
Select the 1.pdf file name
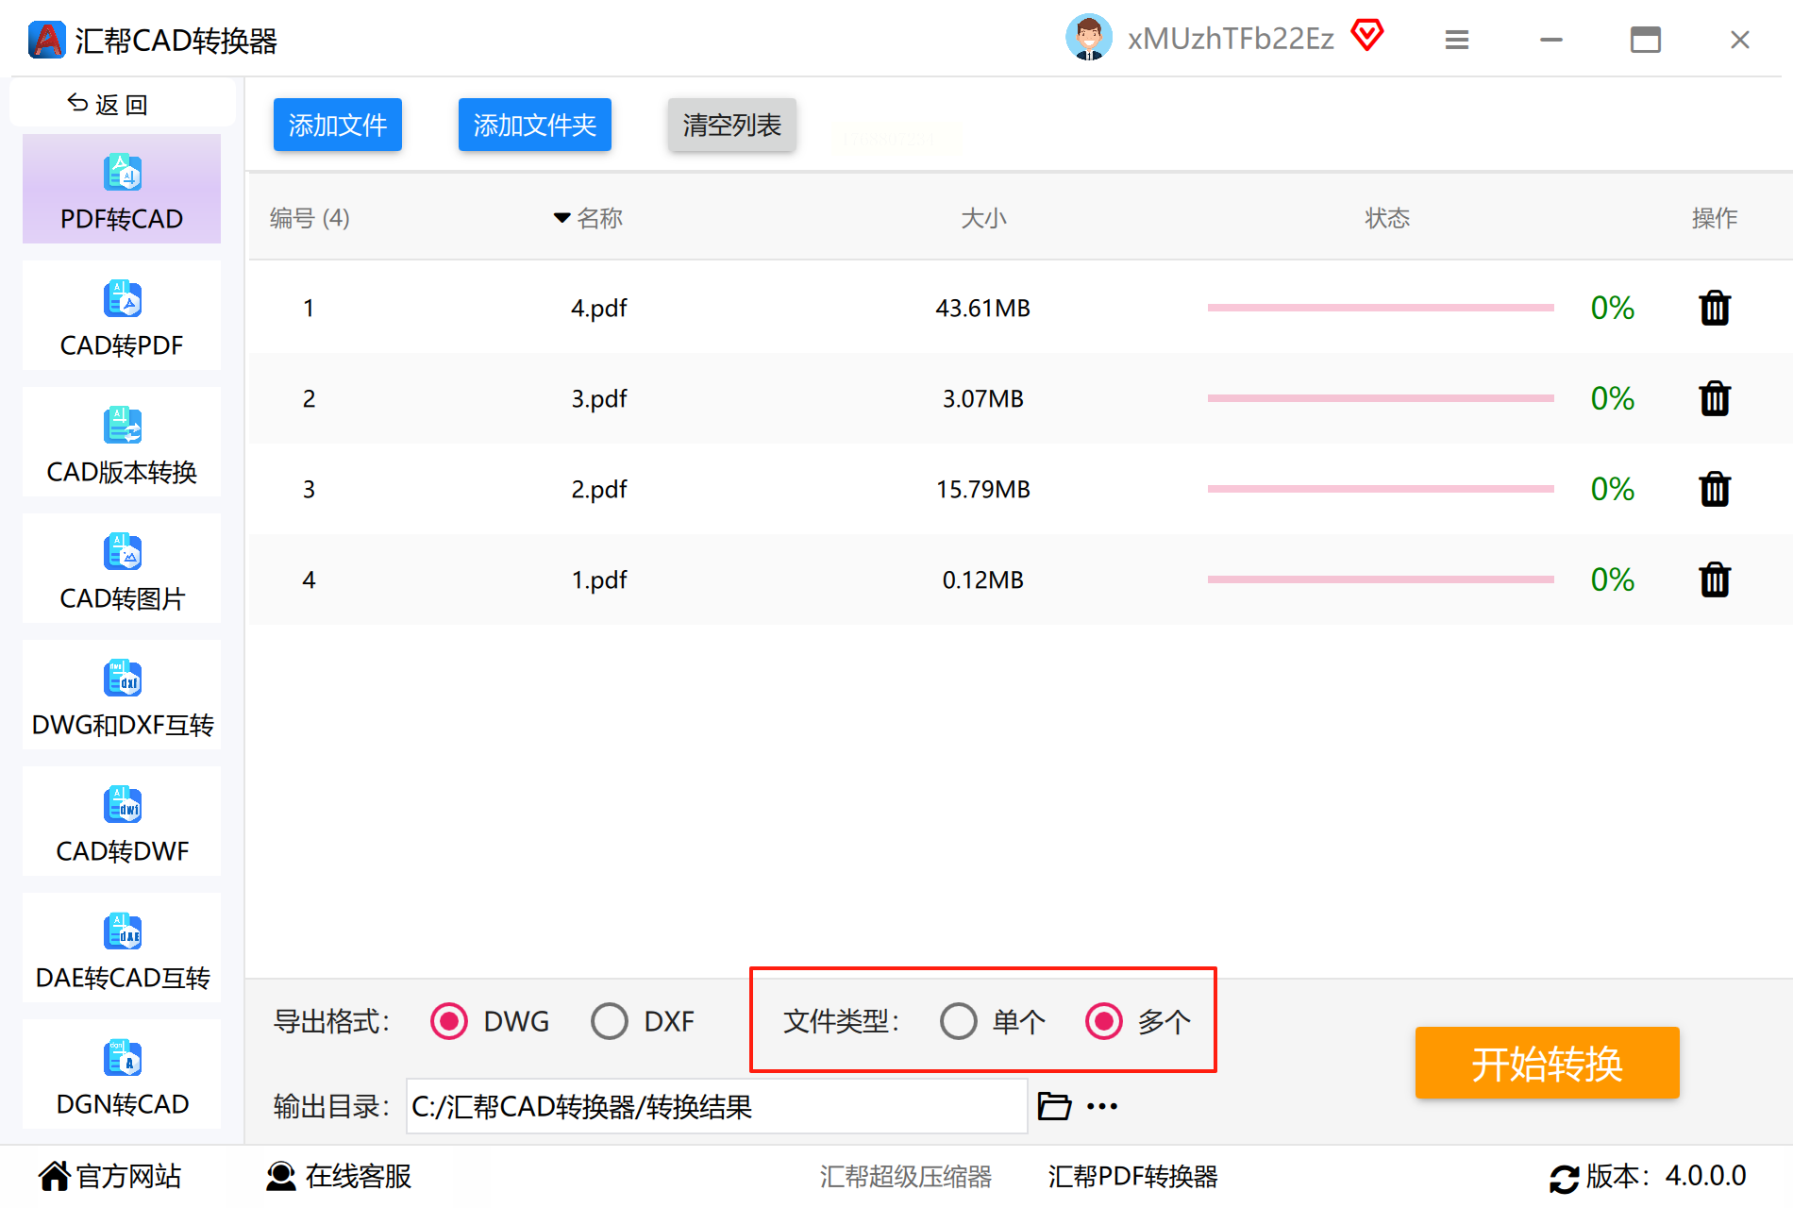tap(599, 580)
